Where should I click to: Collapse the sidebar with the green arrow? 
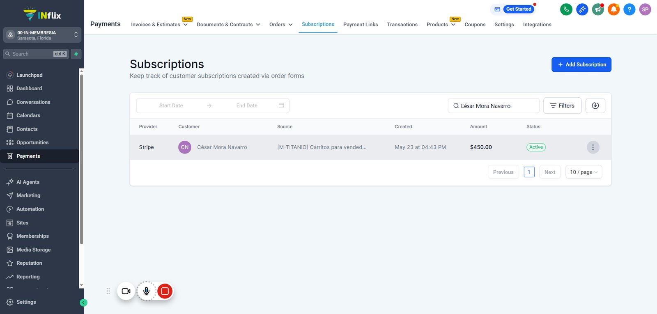click(83, 303)
